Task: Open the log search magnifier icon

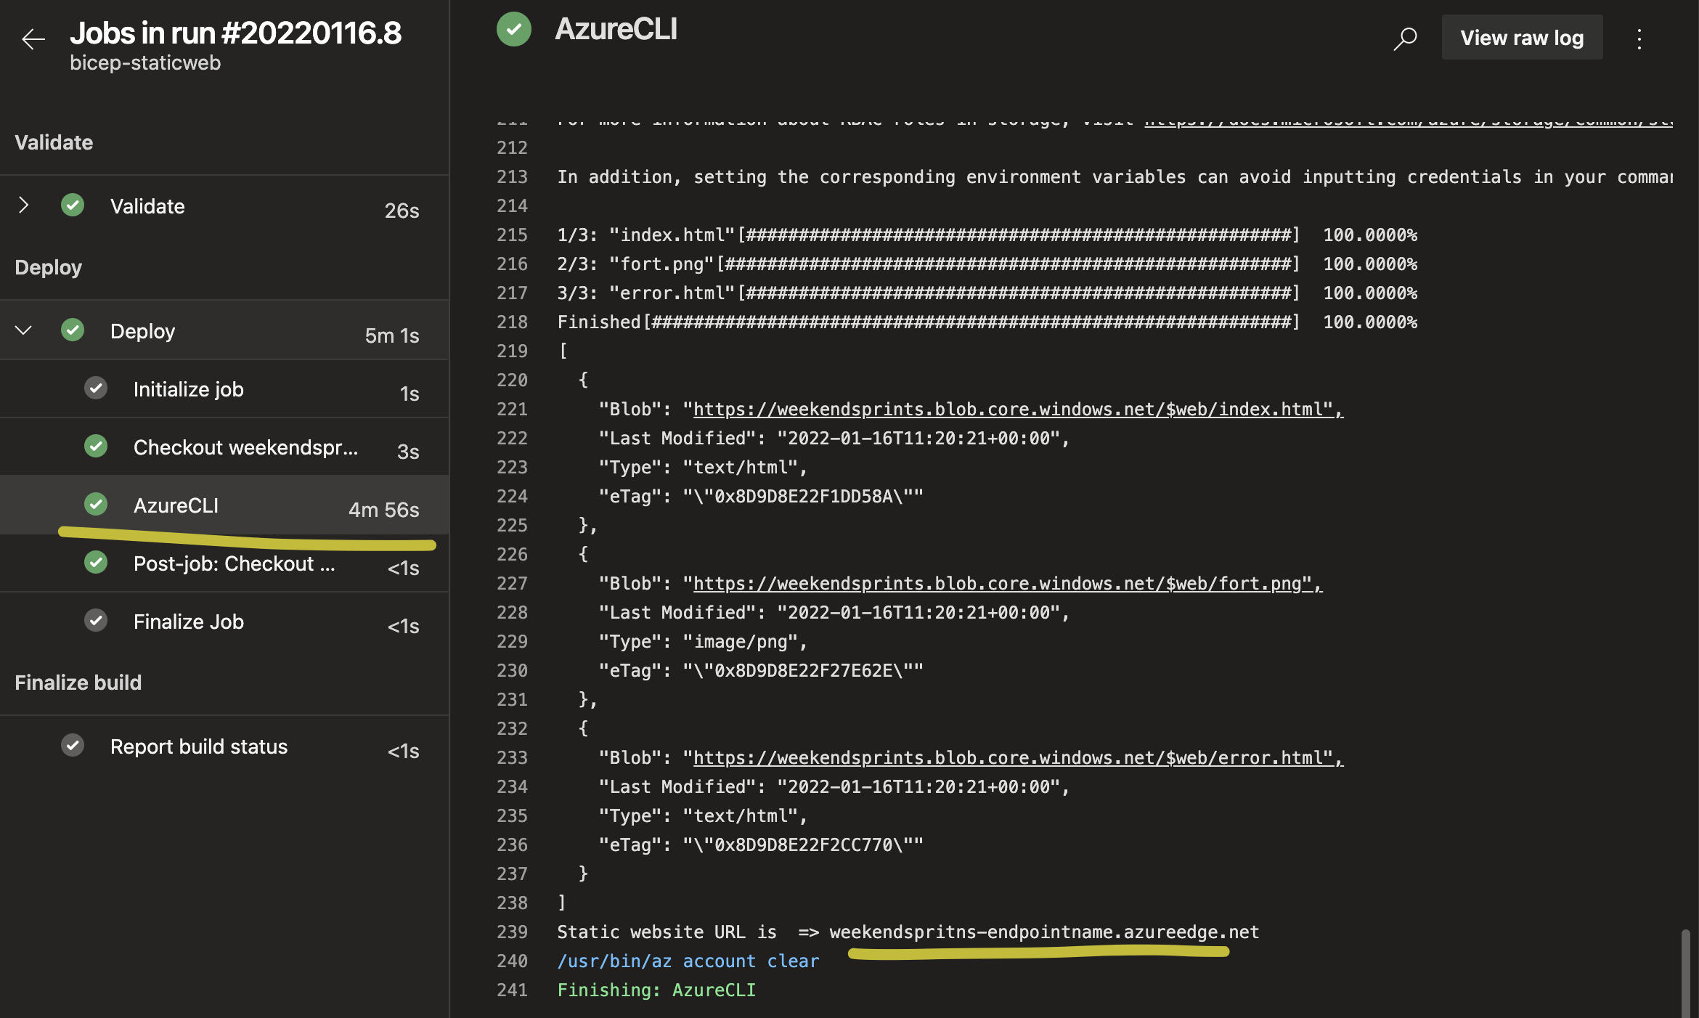Action: (1405, 38)
